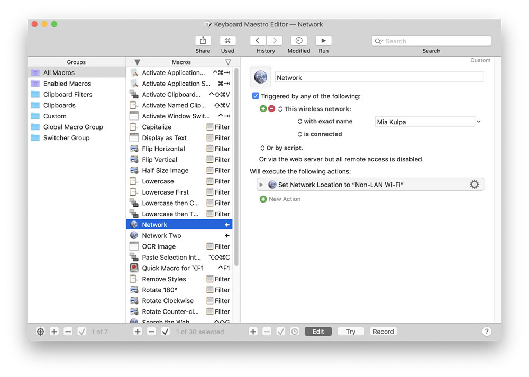This screenshot has width=529, height=377.
Task: Add a new wireless network trigger
Action: click(263, 108)
